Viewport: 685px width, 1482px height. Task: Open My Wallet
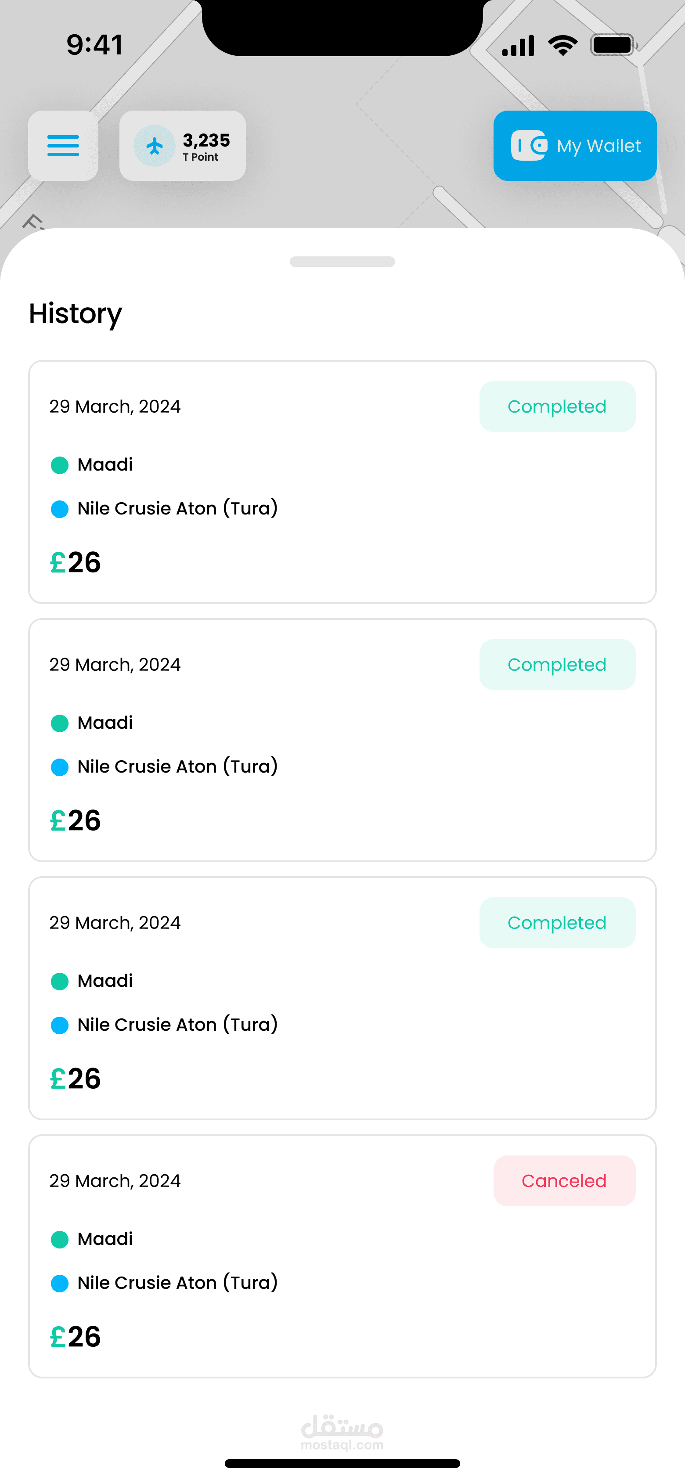(x=574, y=146)
